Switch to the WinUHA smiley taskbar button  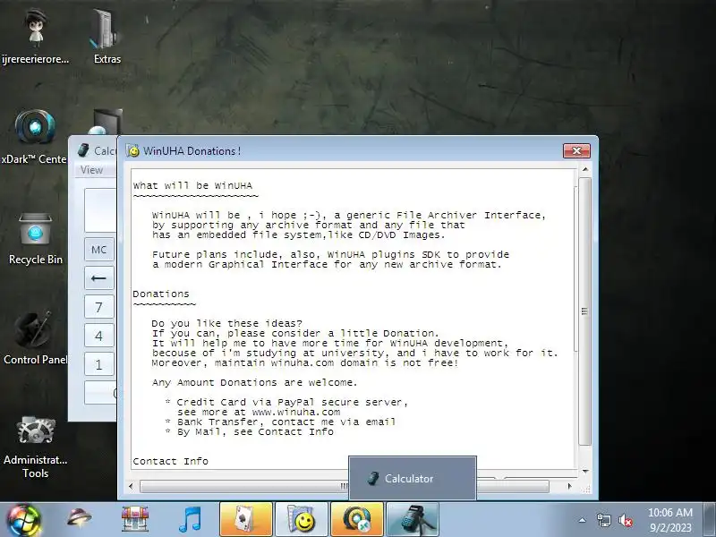pos(302,519)
